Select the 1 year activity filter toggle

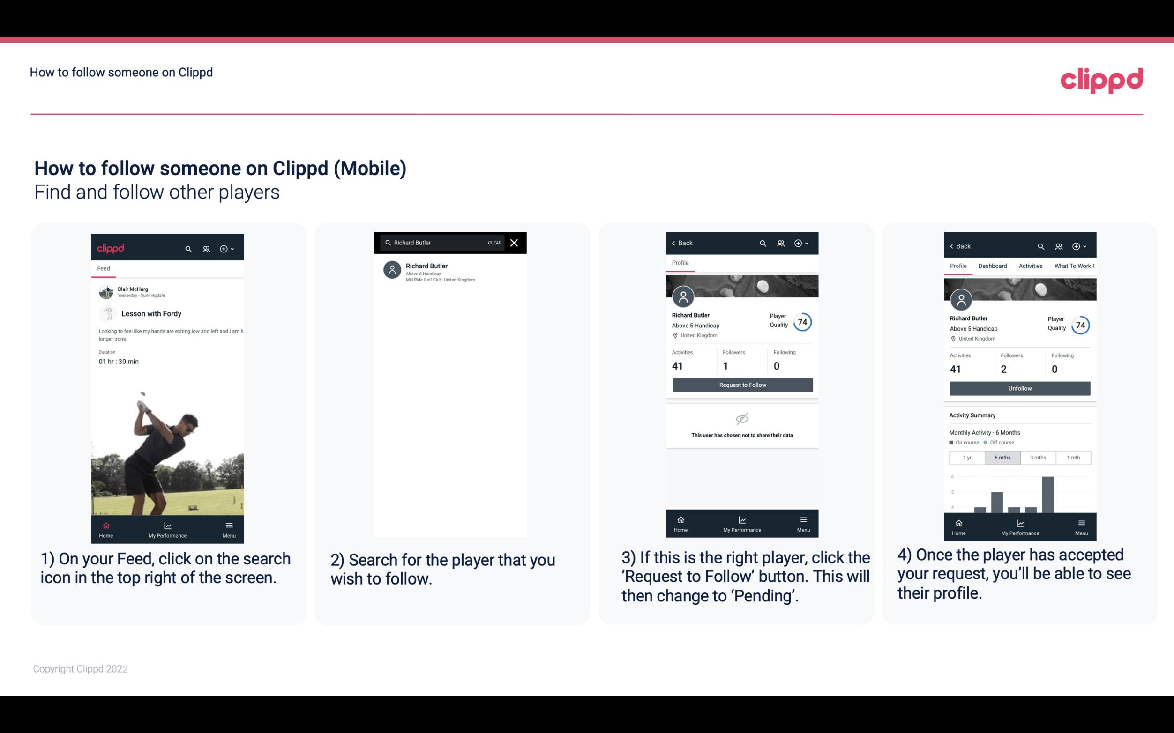967,457
